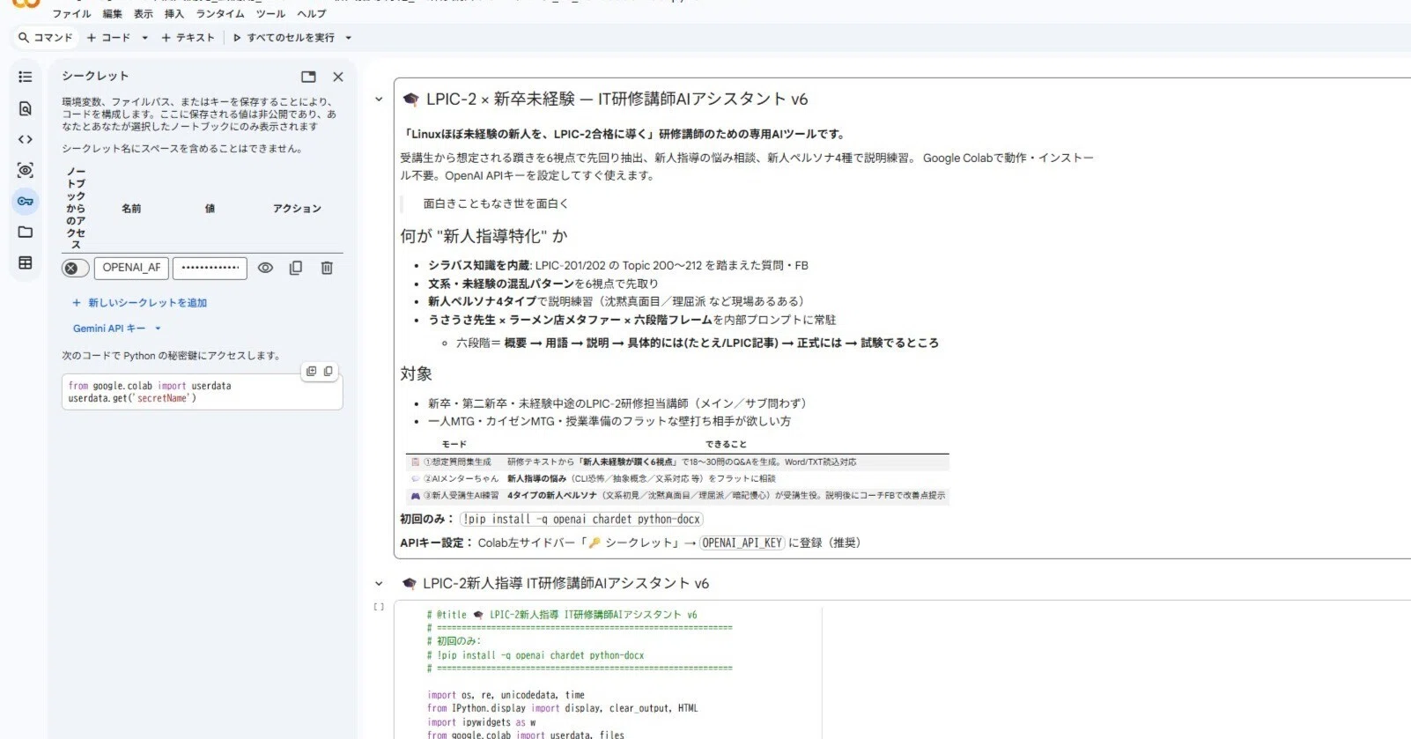
Task: Toggle notebook access for OPENAI secret
Action: click(76, 268)
